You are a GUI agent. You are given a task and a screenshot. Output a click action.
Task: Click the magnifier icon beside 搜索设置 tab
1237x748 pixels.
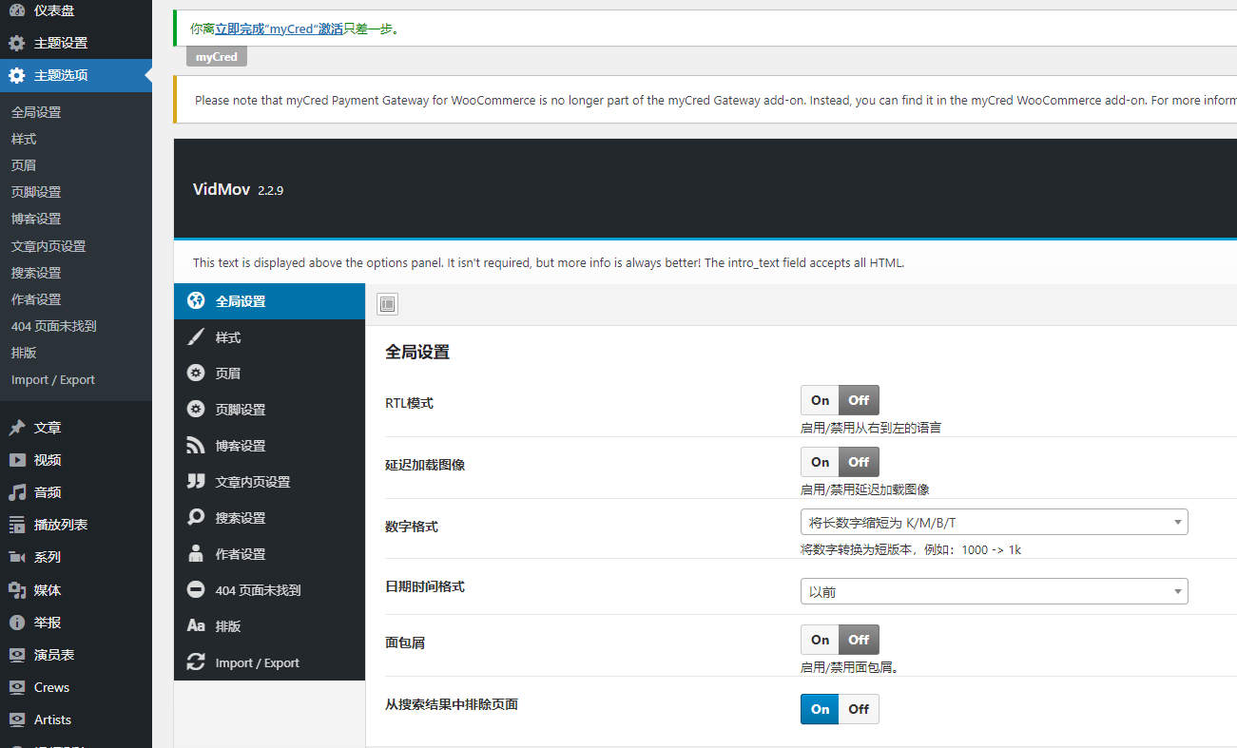coord(196,518)
